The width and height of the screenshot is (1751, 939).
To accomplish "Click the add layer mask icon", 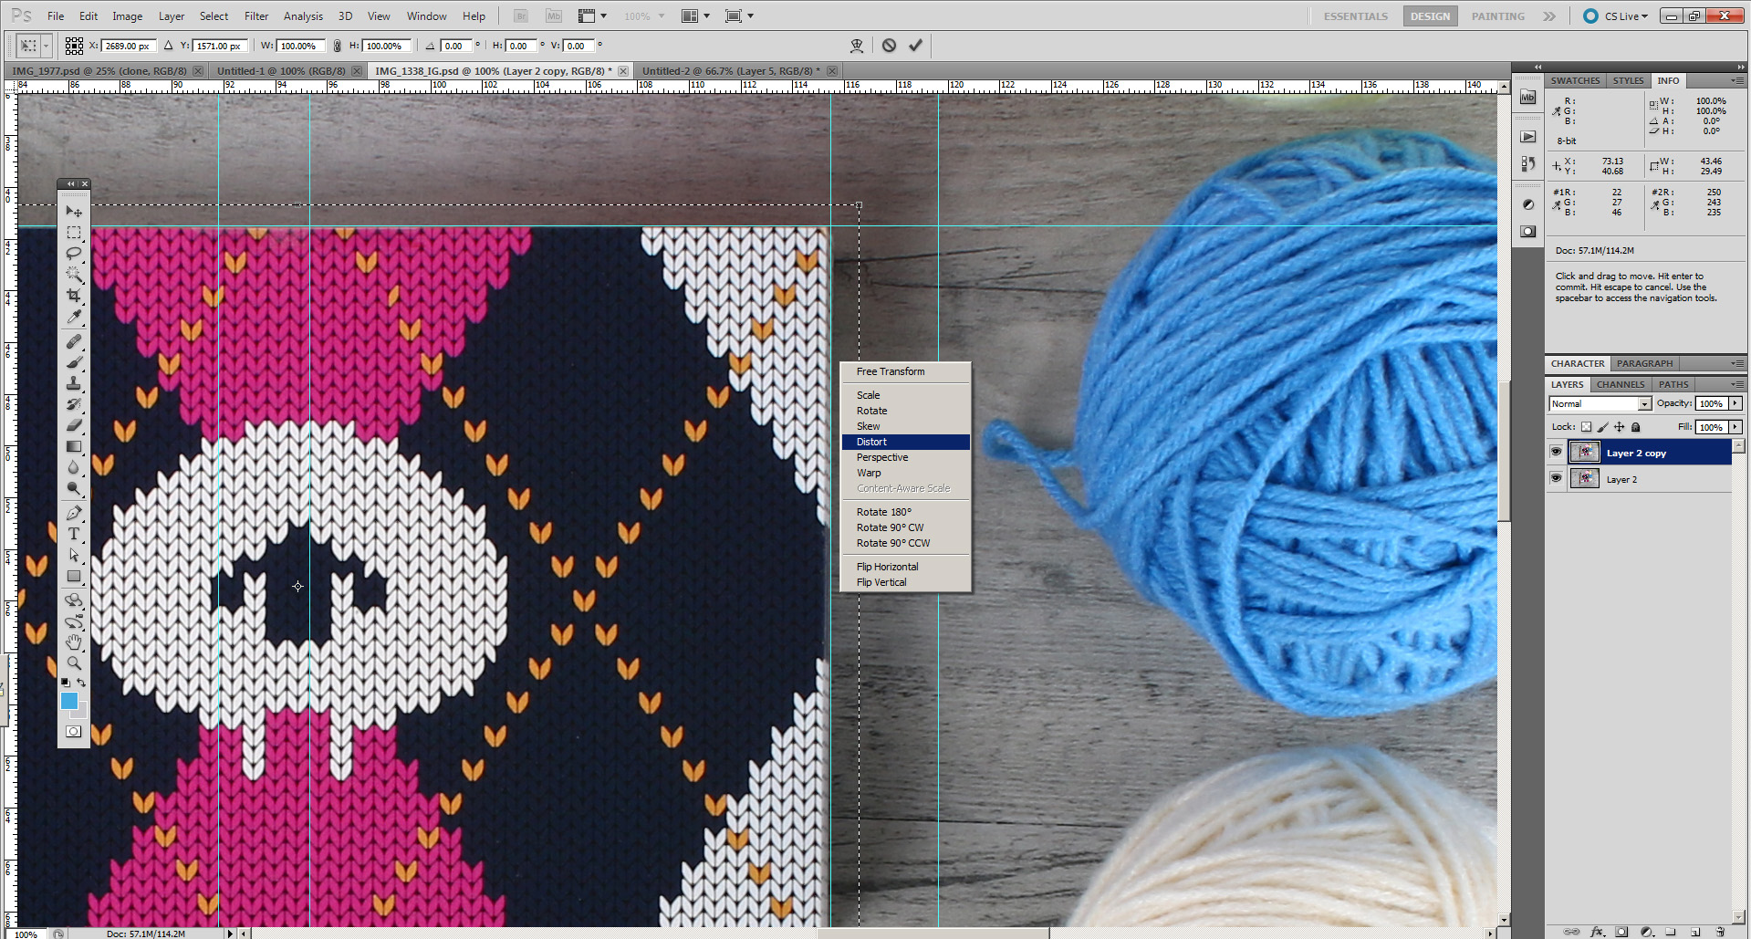I will point(1621,932).
